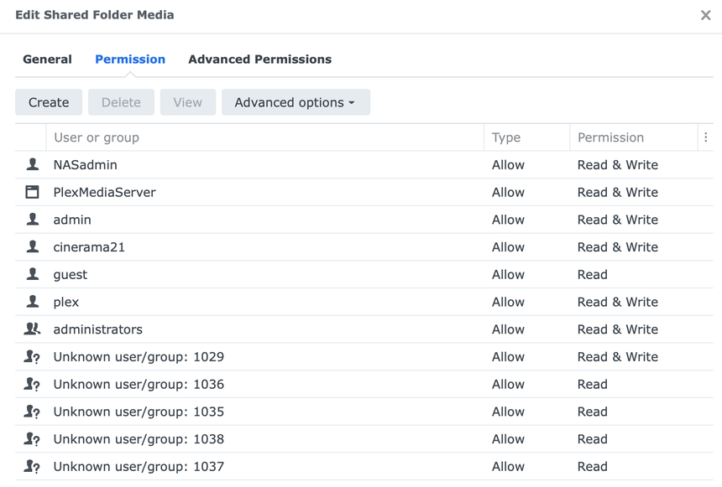The width and height of the screenshot is (722, 487).
Task: Click the user icon next to guest
Action: click(32, 274)
